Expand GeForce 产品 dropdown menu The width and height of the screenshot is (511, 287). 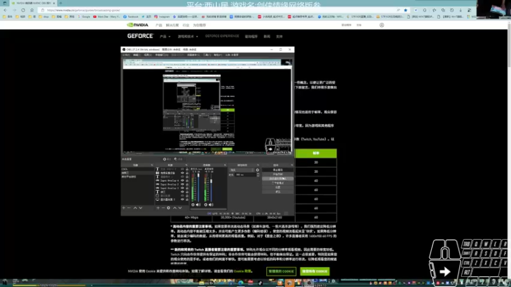[165, 36]
